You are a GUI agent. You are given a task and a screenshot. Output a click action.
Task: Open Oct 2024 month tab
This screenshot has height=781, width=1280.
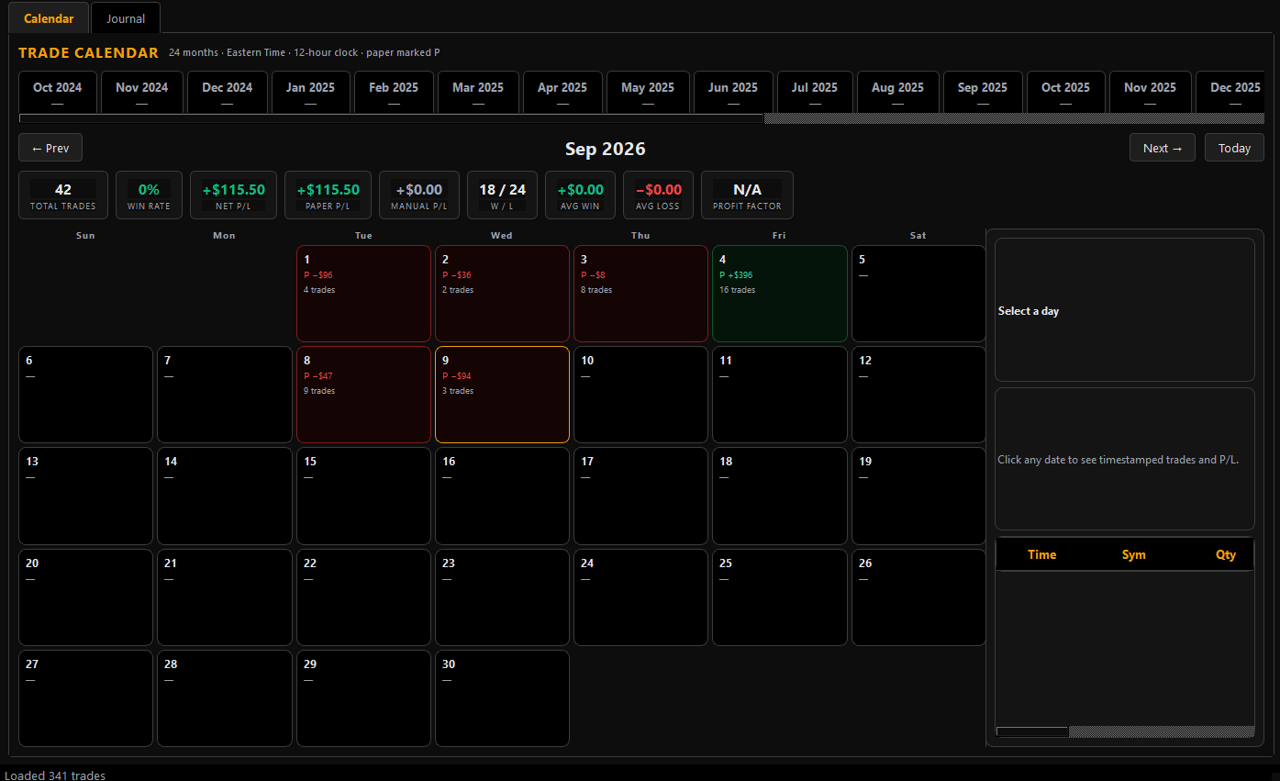point(58,93)
